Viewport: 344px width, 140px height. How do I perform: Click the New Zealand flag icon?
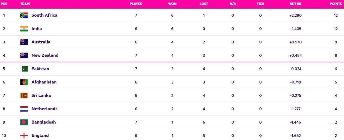24,55
